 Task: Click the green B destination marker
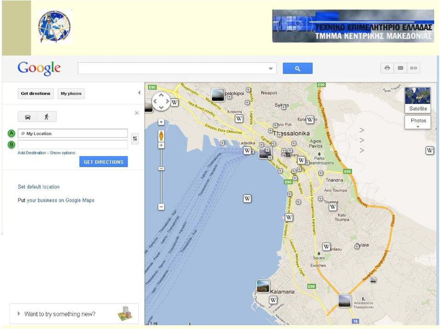coord(11,145)
